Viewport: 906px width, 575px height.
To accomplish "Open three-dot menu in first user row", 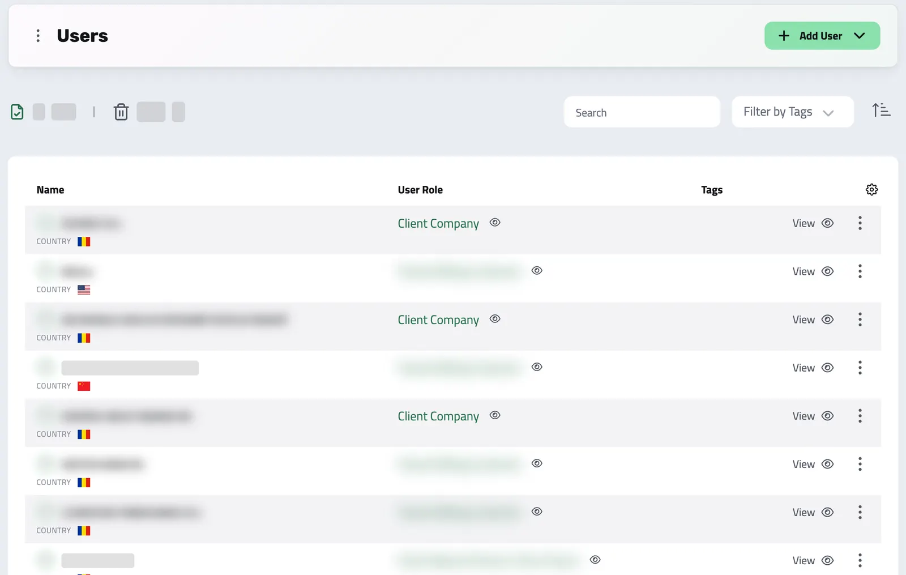I will click(x=860, y=223).
